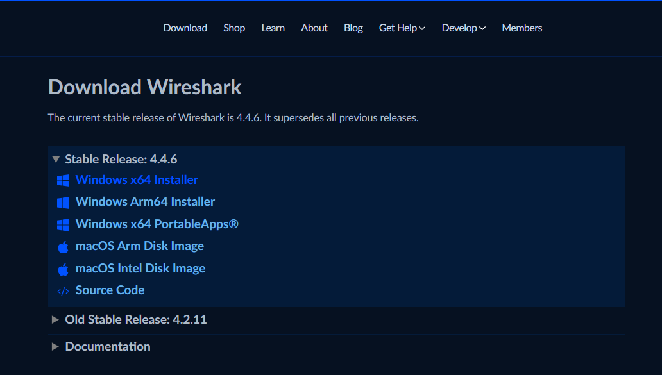Download the macOS Intel Disk Image

pyautogui.click(x=140, y=269)
